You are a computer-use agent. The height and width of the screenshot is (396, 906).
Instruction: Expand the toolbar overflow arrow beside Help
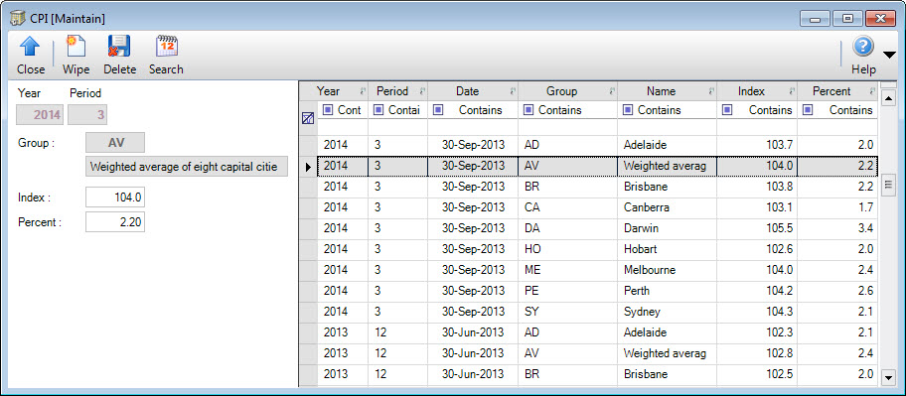coord(890,55)
